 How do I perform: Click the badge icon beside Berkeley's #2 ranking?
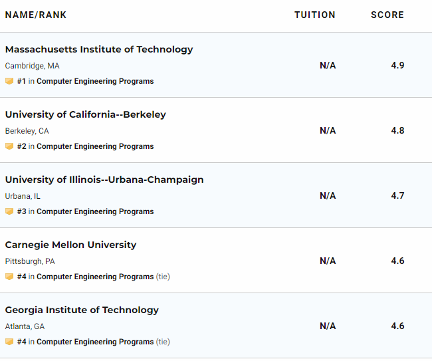pyautogui.click(x=9, y=146)
